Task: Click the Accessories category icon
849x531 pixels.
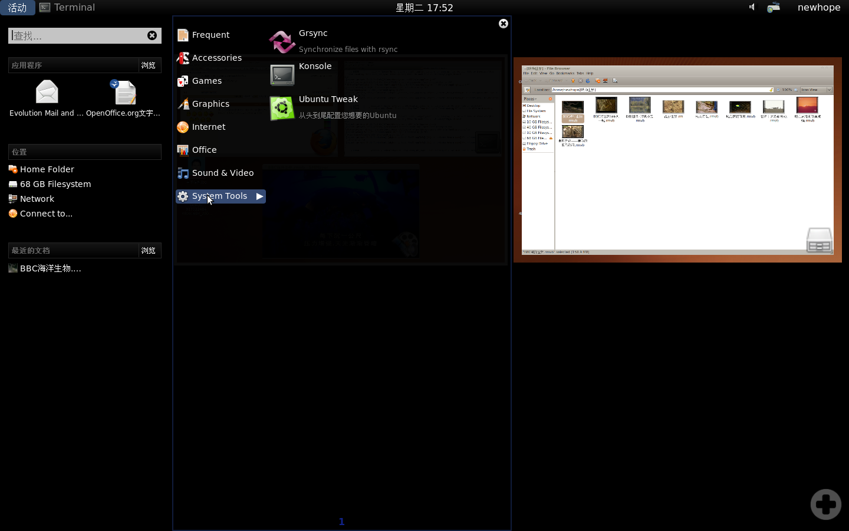Action: tap(183, 58)
